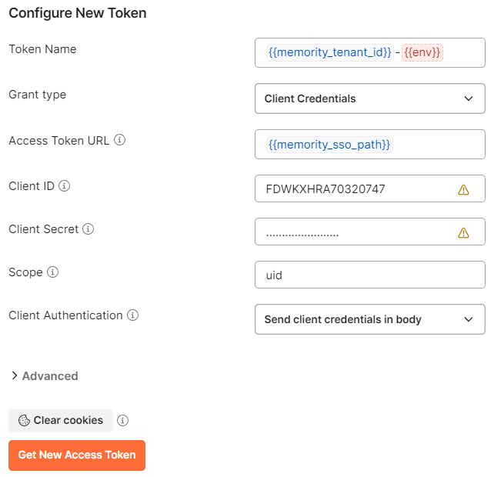Click the info icon next to Client Secret
Image resolution: width=504 pixels, height=477 pixels.
point(88,229)
